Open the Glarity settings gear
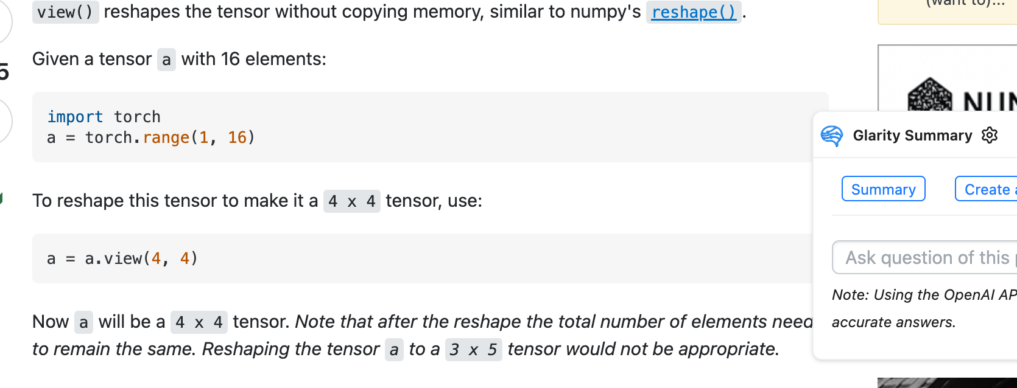The height and width of the screenshot is (388, 1017). 990,135
